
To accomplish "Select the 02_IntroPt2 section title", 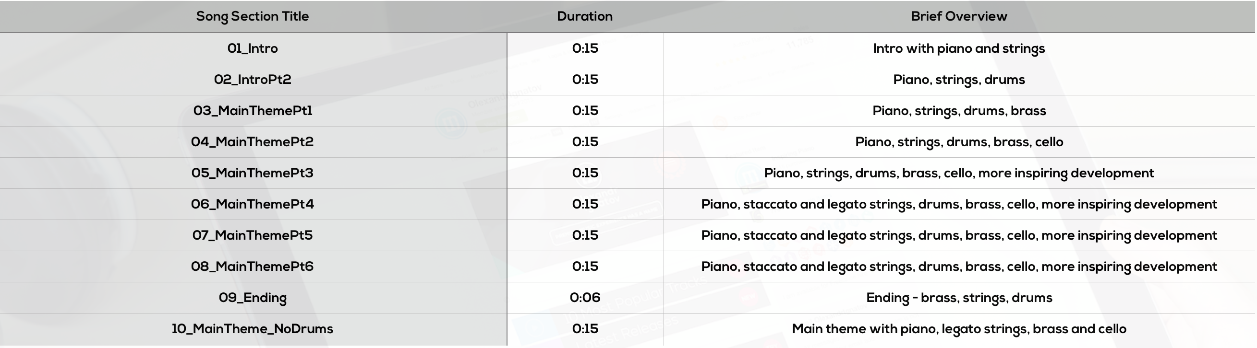I will pyautogui.click(x=252, y=80).
